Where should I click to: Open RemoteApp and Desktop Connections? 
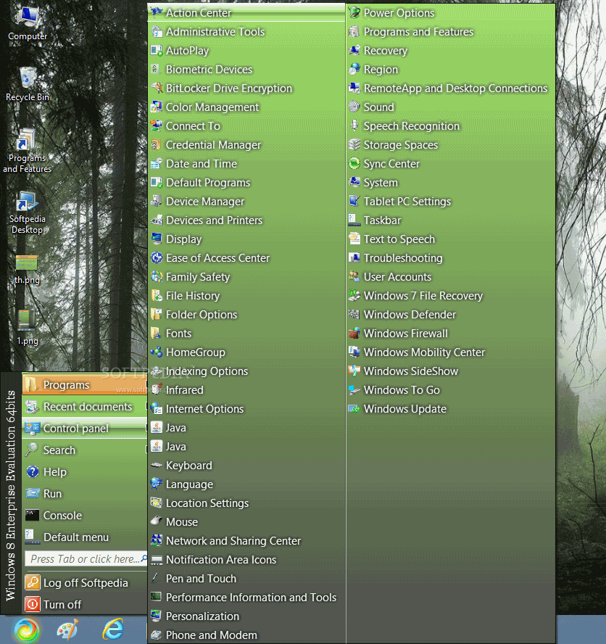(451, 88)
